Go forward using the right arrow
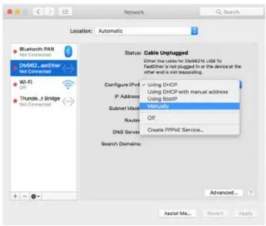266x226 pixels. tap(49, 12)
